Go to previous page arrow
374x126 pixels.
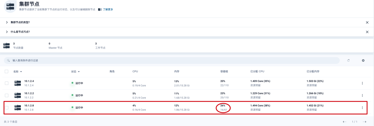[x=345, y=122]
